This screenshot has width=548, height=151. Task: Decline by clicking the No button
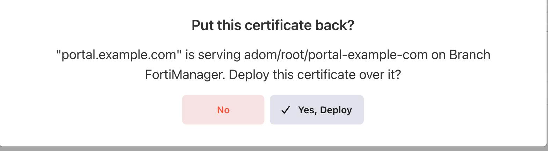[223, 110]
